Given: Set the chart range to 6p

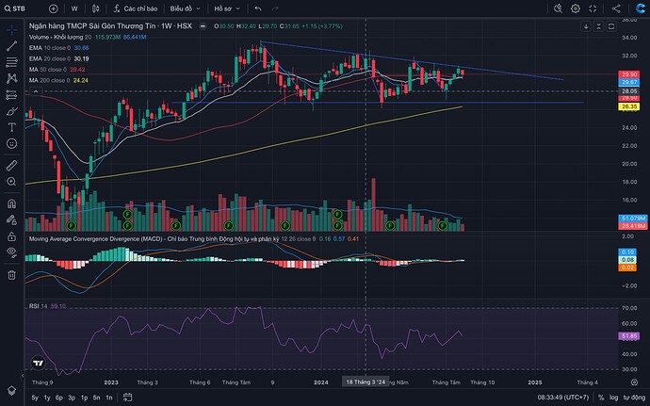Looking at the screenshot, I should (x=59, y=398).
